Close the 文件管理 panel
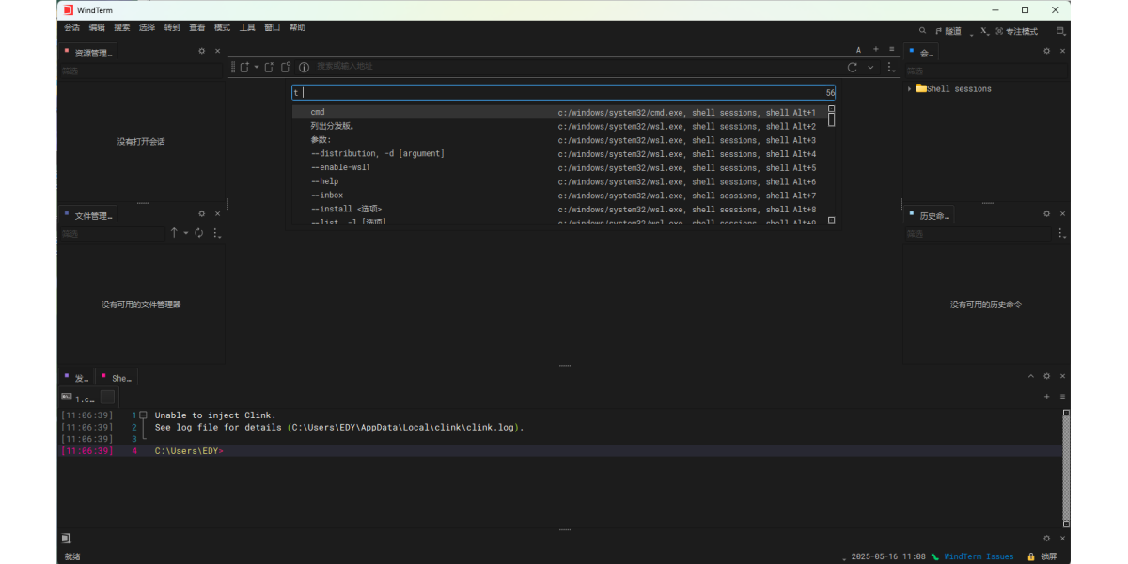 (217, 214)
